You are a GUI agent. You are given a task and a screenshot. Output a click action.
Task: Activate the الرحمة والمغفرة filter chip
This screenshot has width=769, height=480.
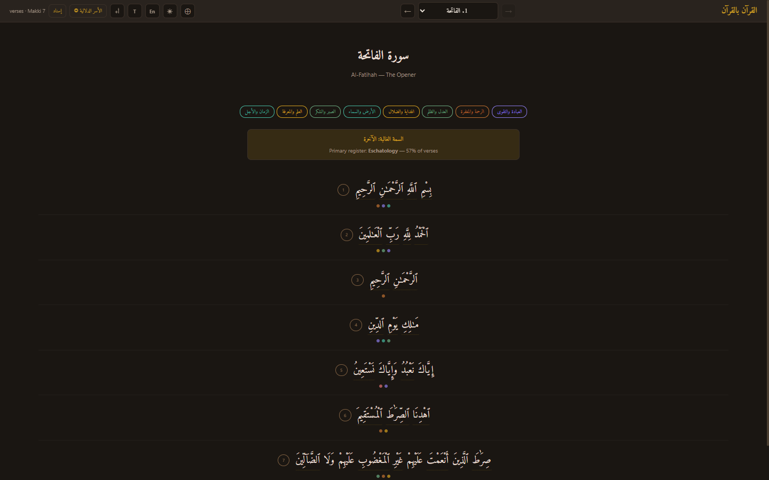tap(472, 111)
